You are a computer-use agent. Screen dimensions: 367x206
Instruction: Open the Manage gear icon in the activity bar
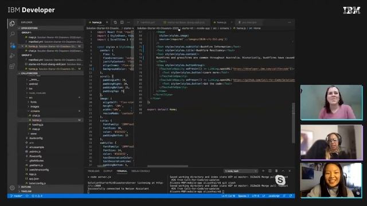coord(12,188)
